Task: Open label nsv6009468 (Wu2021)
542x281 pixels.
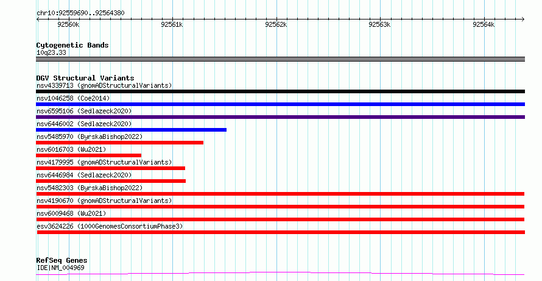Action: coord(71,213)
